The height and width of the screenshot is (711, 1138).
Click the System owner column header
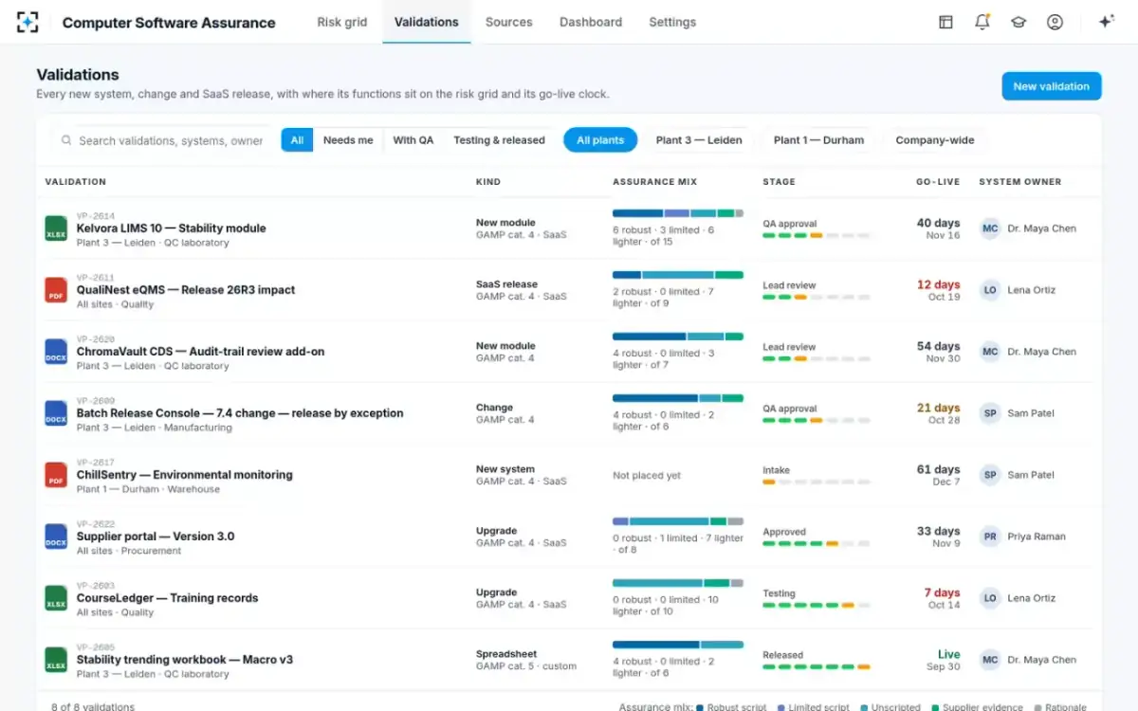1020,182
